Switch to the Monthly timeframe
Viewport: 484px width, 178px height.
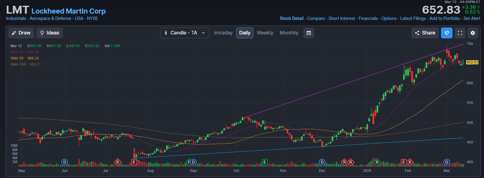(289, 33)
